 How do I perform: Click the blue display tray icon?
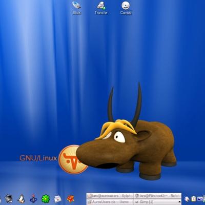[x=200, y=199]
